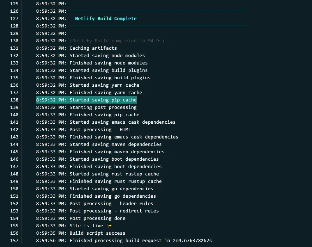Click 'Post processing - header rules' line
This screenshot has height=247, width=312.
coord(95,203)
